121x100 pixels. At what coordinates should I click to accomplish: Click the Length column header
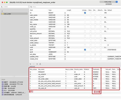click(x=69, y=10)
